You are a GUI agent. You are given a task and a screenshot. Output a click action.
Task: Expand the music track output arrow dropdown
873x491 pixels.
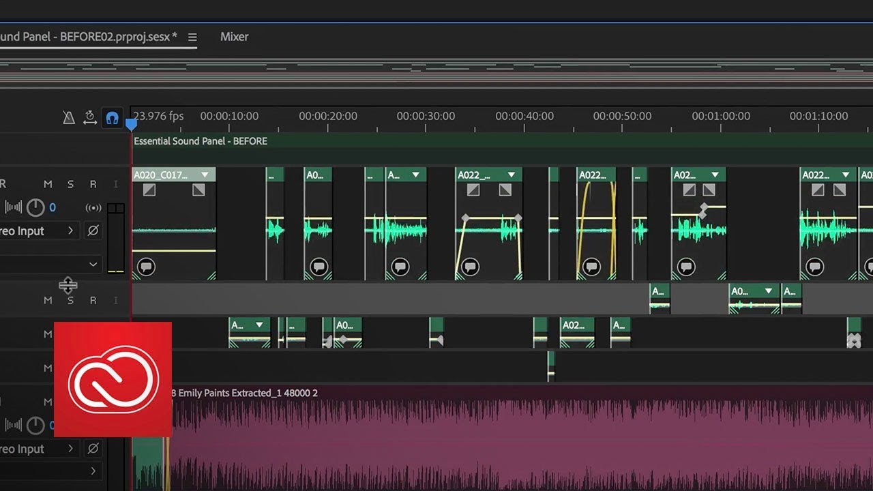coord(93,471)
